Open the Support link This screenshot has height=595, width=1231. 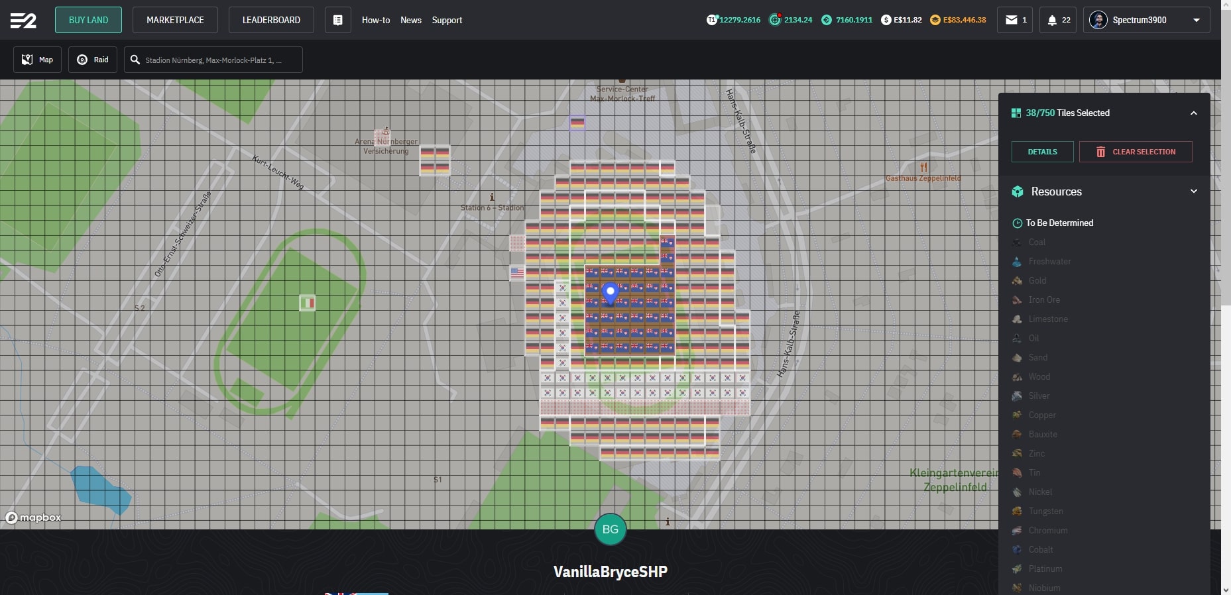tap(447, 20)
